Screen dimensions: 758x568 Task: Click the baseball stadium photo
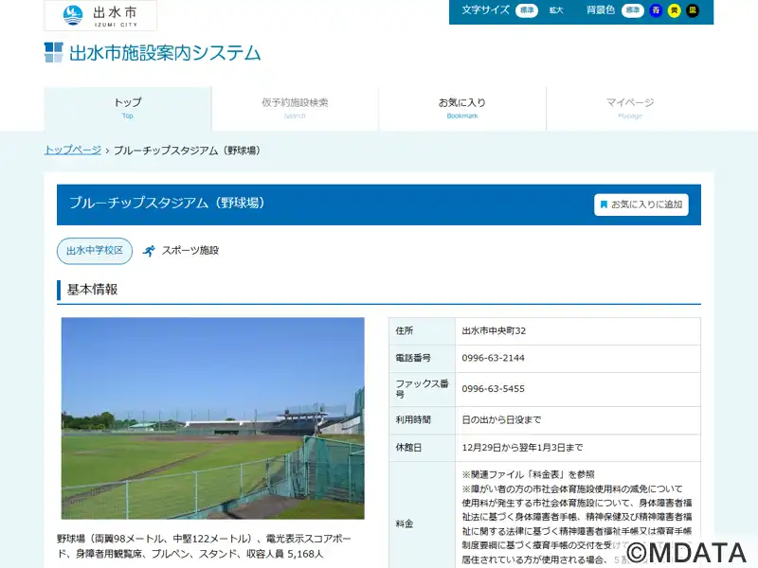(x=212, y=418)
